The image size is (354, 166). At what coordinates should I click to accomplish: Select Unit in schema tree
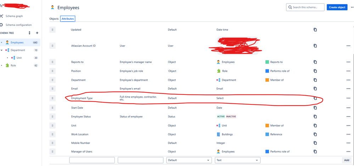[x=20, y=58]
